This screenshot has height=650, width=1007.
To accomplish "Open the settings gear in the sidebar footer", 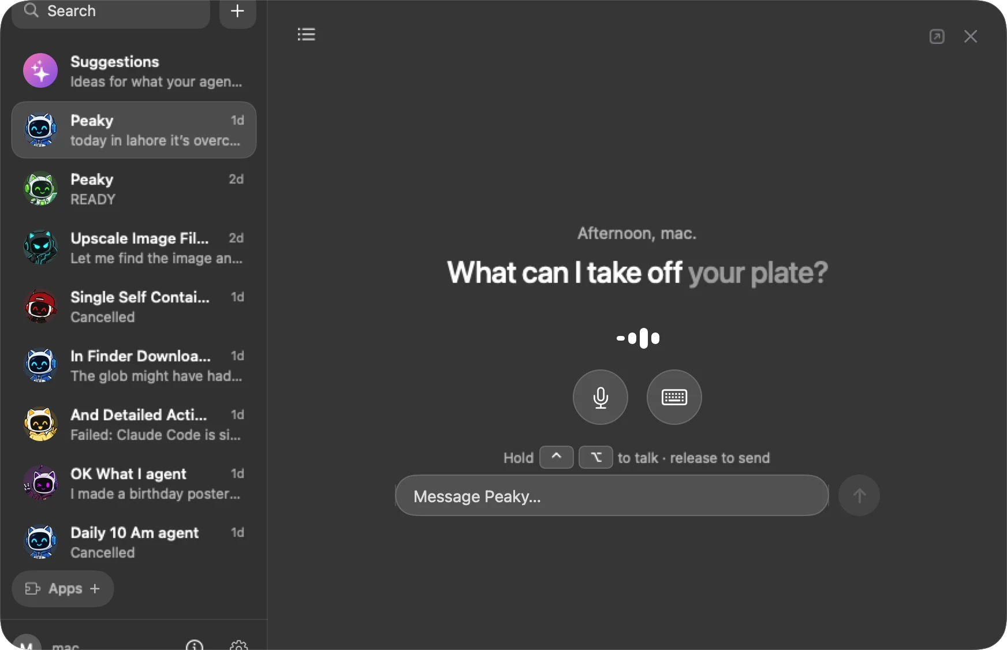I will pos(238,645).
